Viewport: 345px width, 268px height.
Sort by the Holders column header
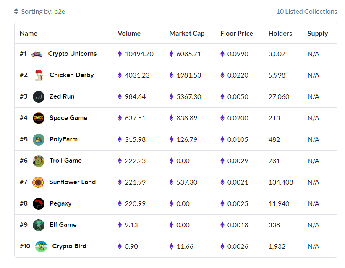click(280, 34)
